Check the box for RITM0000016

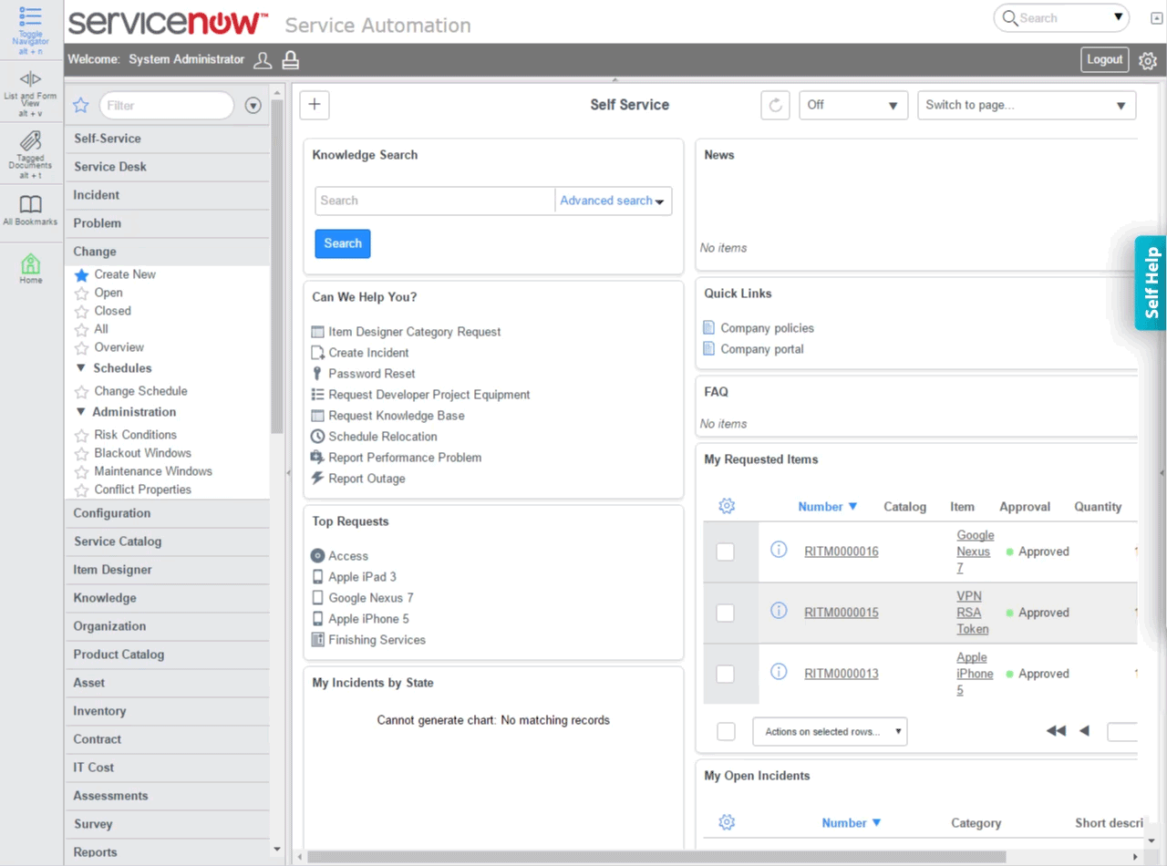pyautogui.click(x=726, y=552)
